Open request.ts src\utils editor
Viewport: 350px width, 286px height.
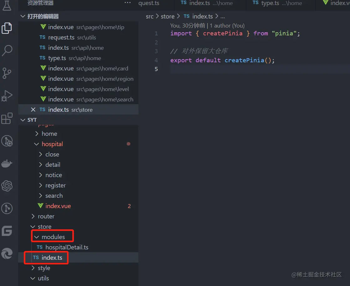click(78, 37)
